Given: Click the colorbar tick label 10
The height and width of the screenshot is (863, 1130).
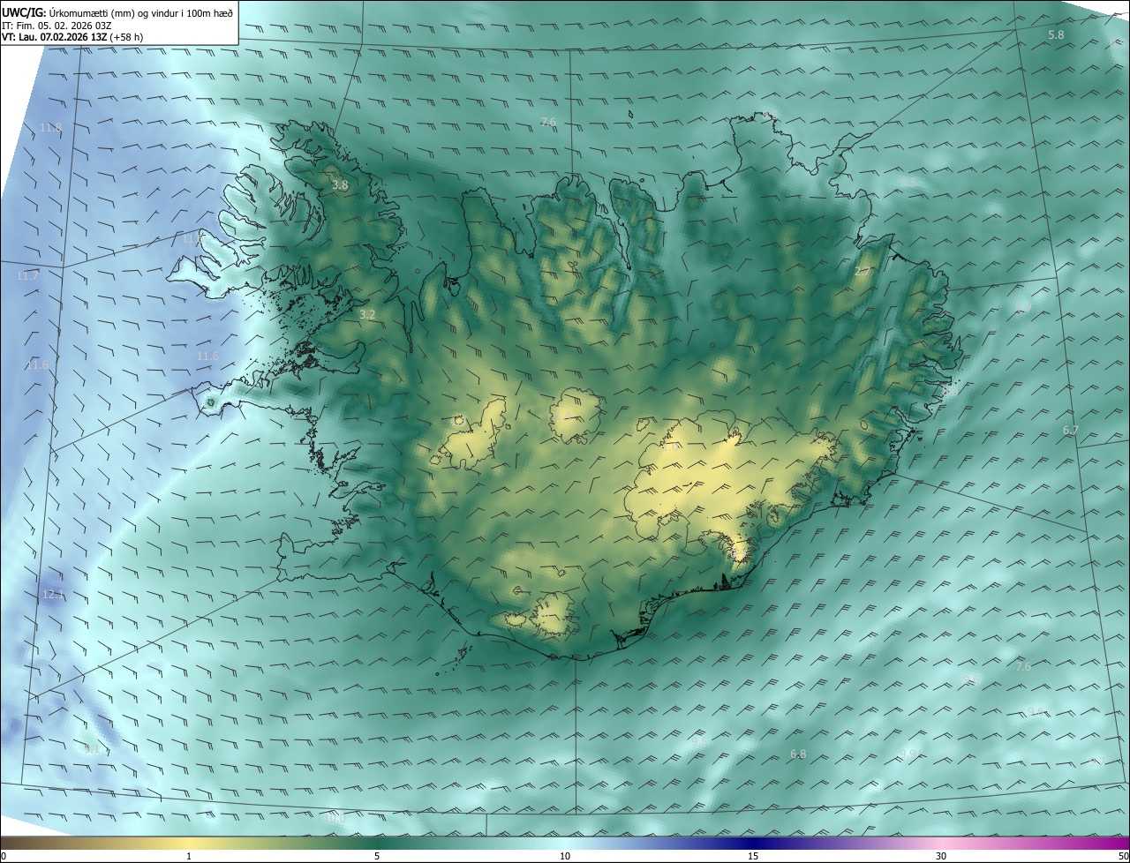Looking at the screenshot, I should pyautogui.click(x=565, y=856).
